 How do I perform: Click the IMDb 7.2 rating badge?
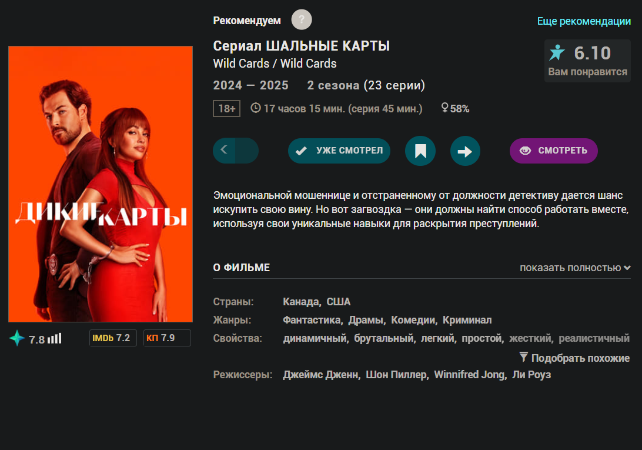(x=113, y=338)
